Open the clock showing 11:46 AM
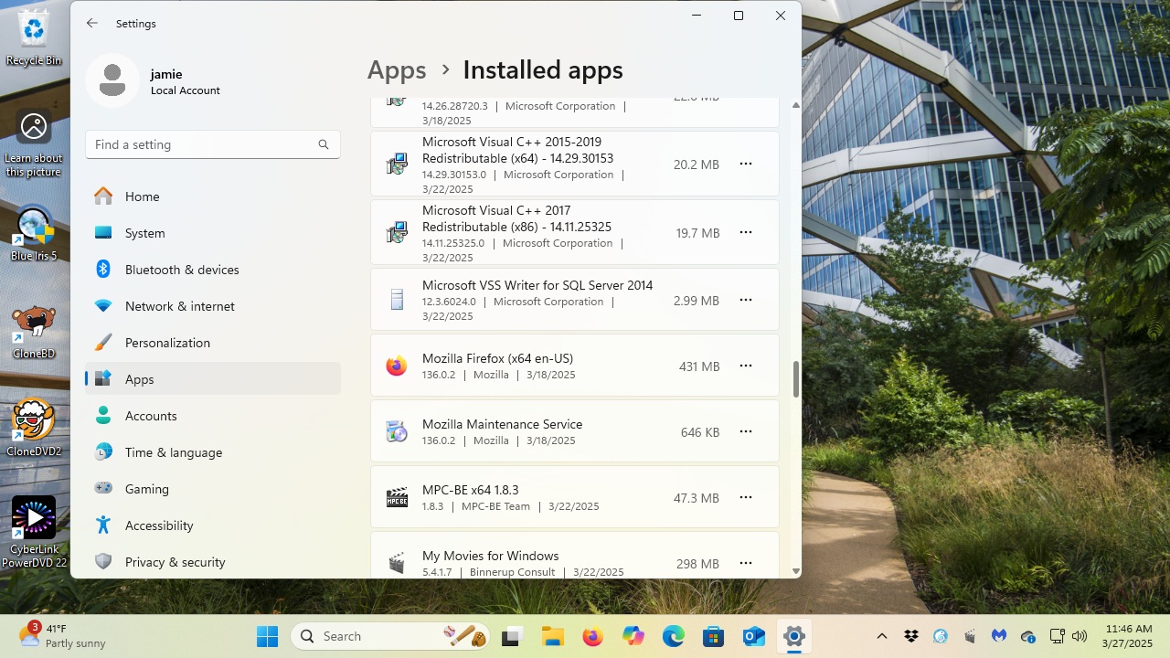The width and height of the screenshot is (1170, 658). [x=1129, y=636]
